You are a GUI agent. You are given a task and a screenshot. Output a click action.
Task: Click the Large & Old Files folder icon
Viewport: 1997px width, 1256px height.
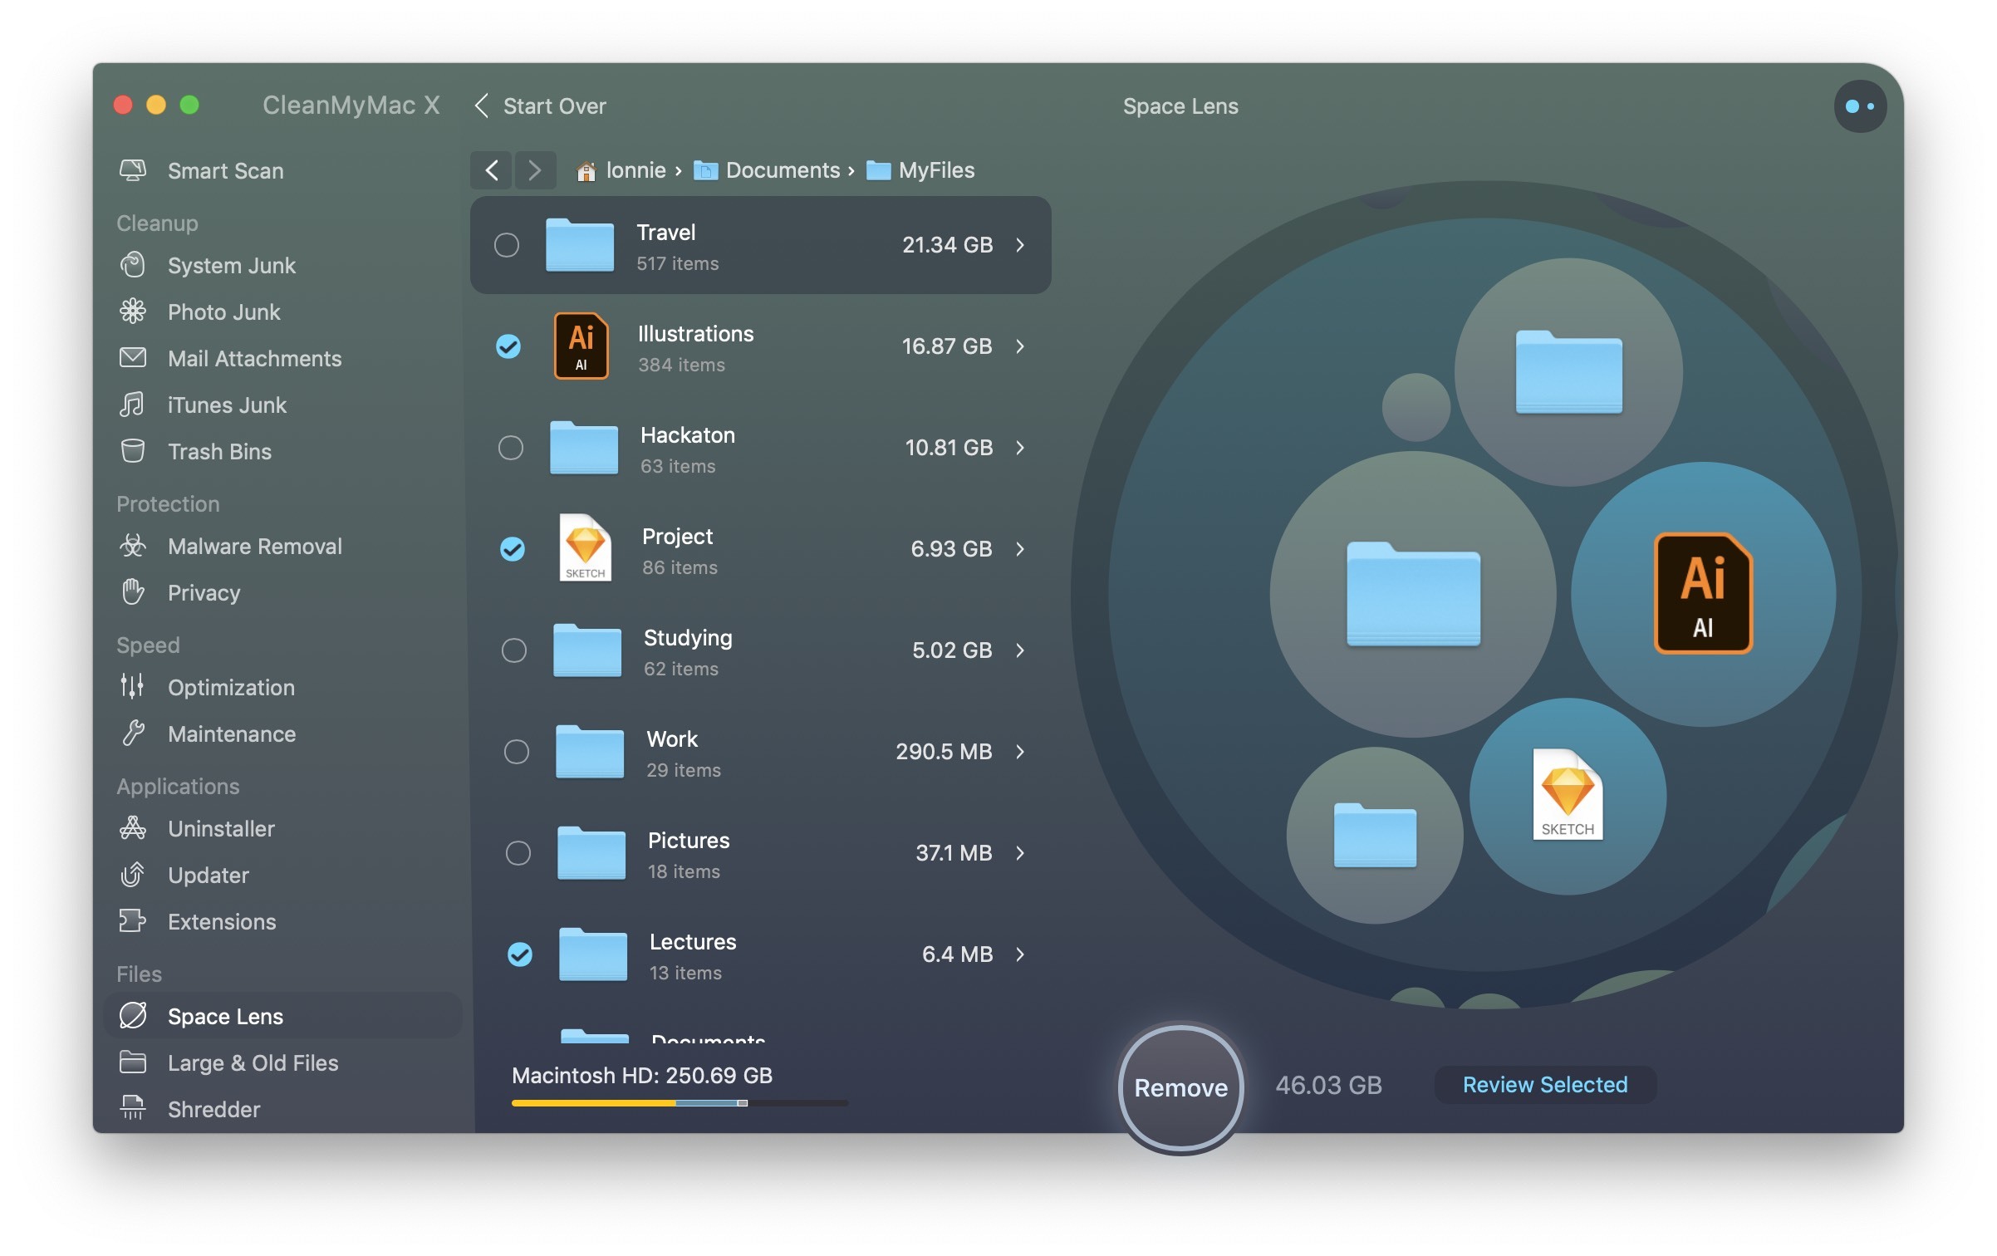133,1062
